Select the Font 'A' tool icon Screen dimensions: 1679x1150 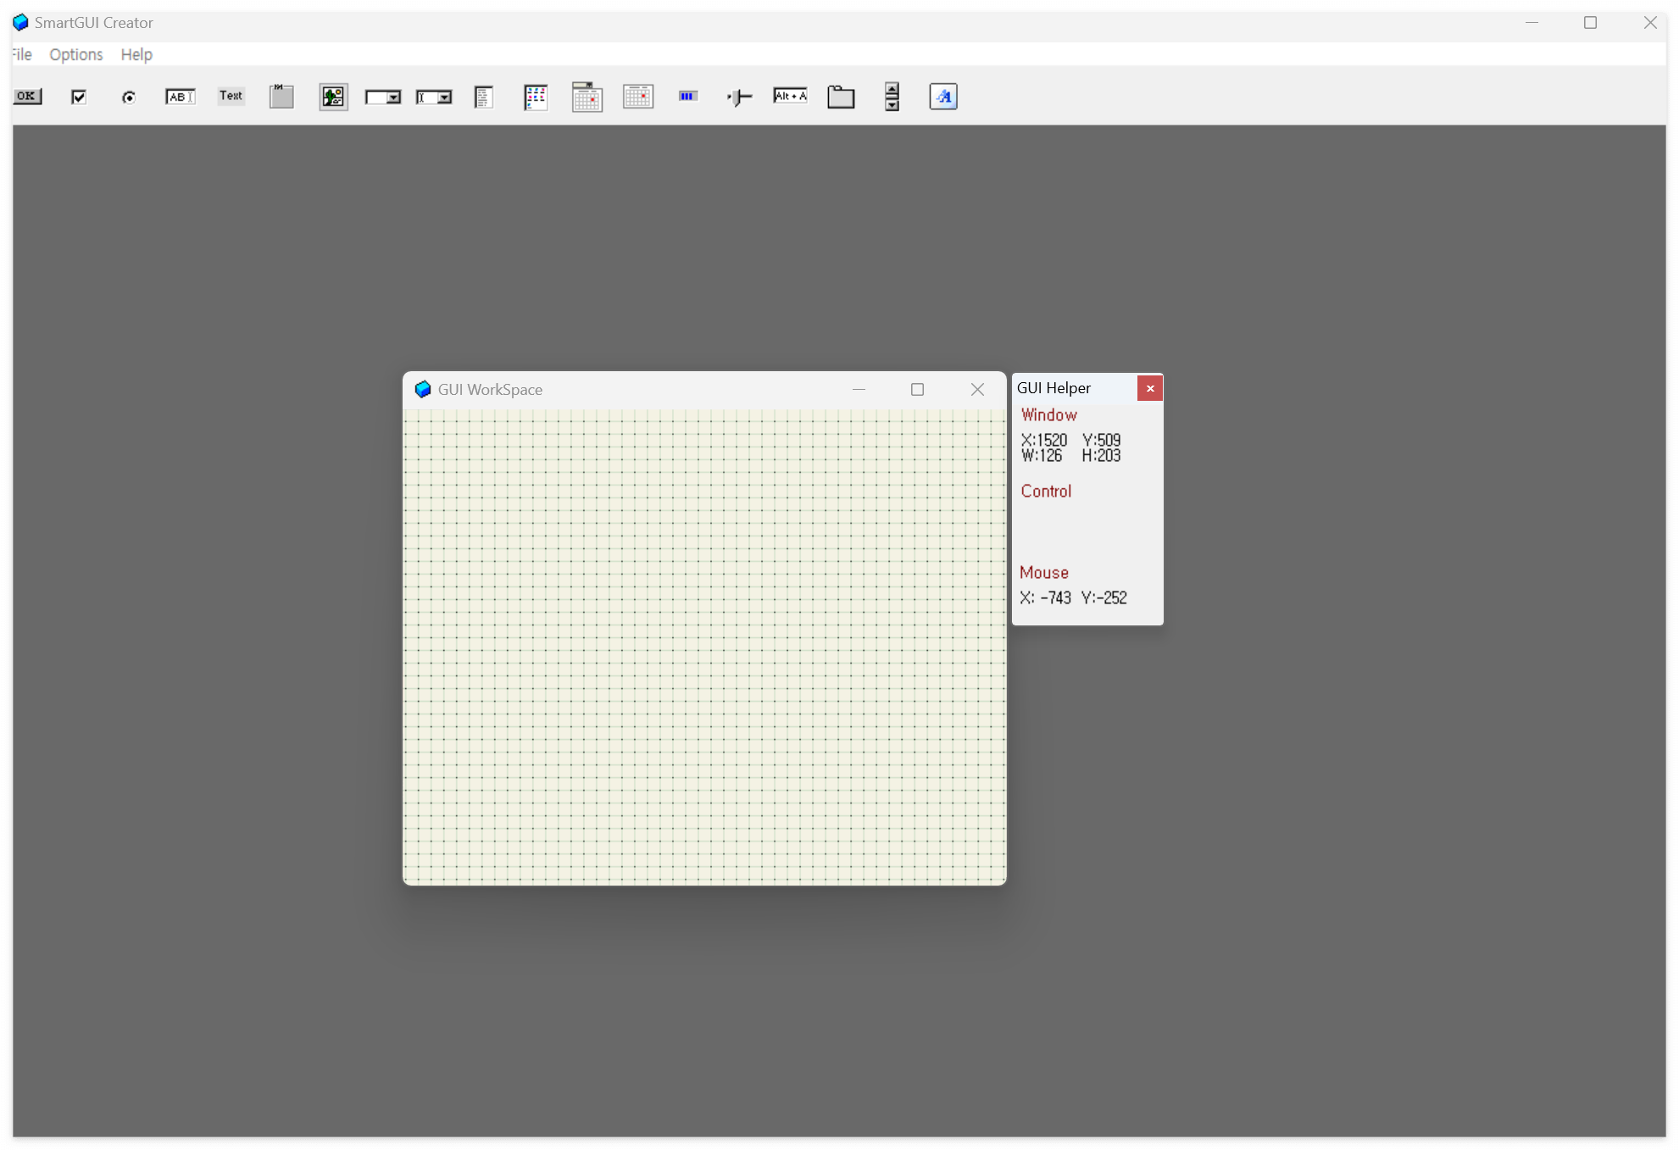pyautogui.click(x=942, y=97)
